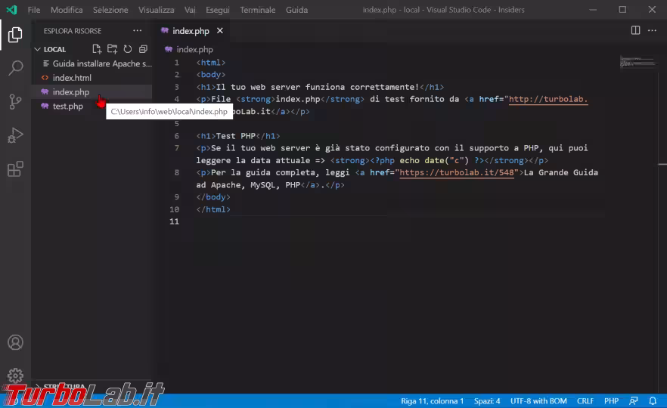
Task: Click the closing </html> tag line
Action: [213, 209]
